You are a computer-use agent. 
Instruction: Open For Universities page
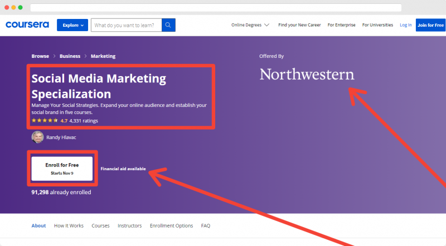[377, 25]
